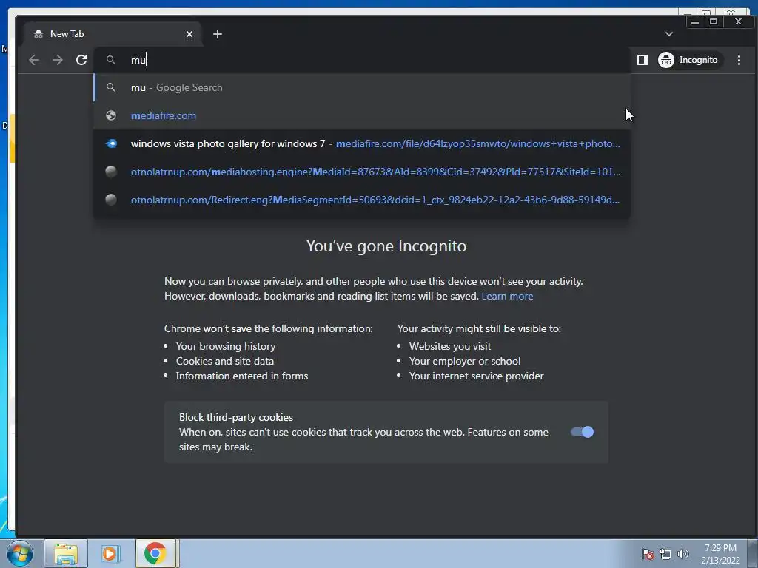The width and height of the screenshot is (758, 568).
Task: Open the tab search chevron dropdown
Action: coord(669,34)
